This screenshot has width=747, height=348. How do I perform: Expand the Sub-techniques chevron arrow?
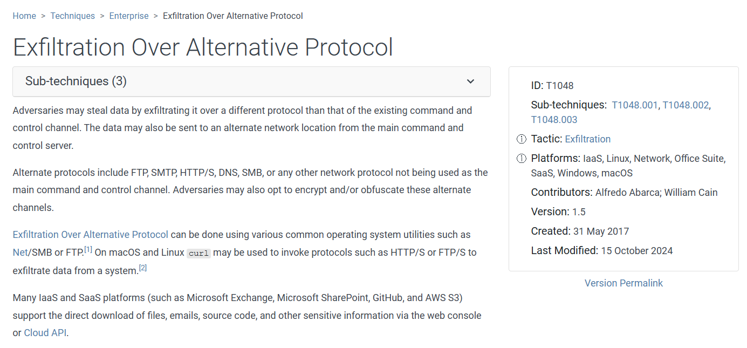coord(470,81)
